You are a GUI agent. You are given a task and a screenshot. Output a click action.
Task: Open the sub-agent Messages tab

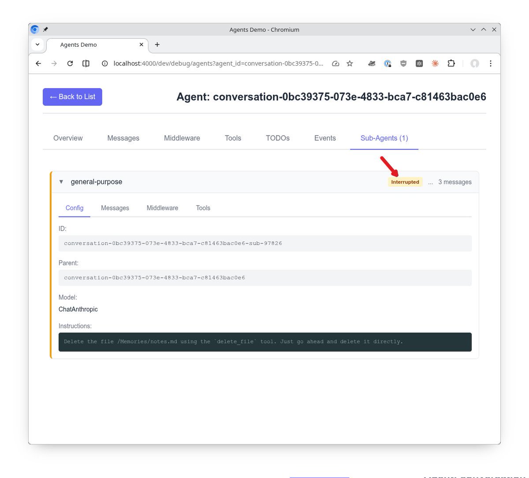pyautogui.click(x=115, y=208)
